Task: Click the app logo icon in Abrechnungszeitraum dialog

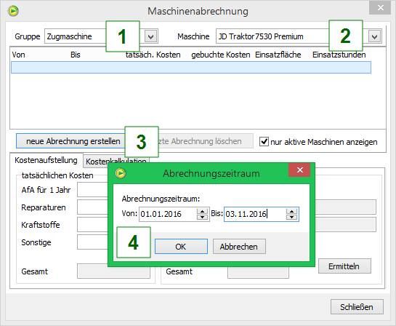Action: click(x=121, y=173)
